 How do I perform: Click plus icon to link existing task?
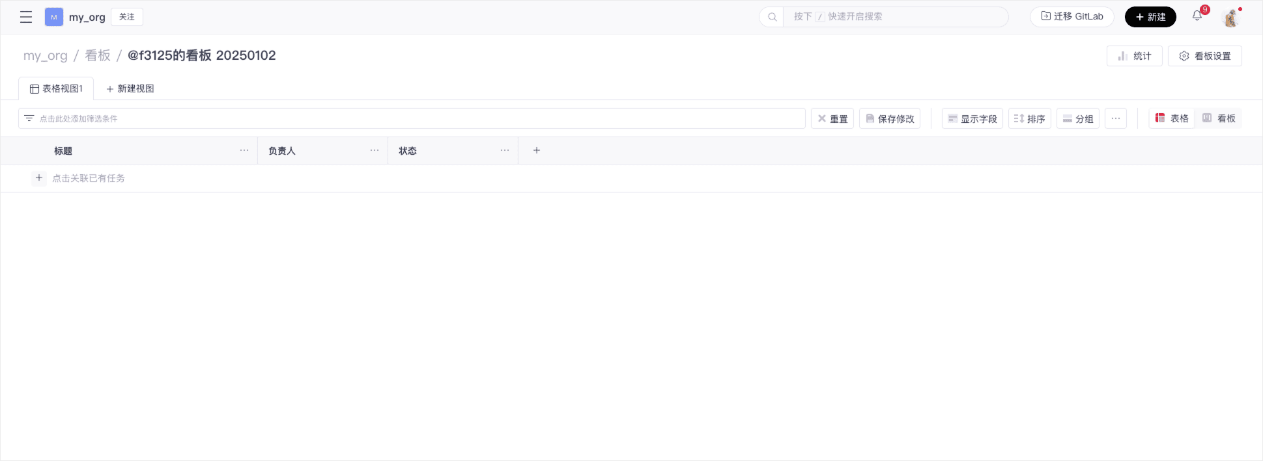click(x=39, y=178)
